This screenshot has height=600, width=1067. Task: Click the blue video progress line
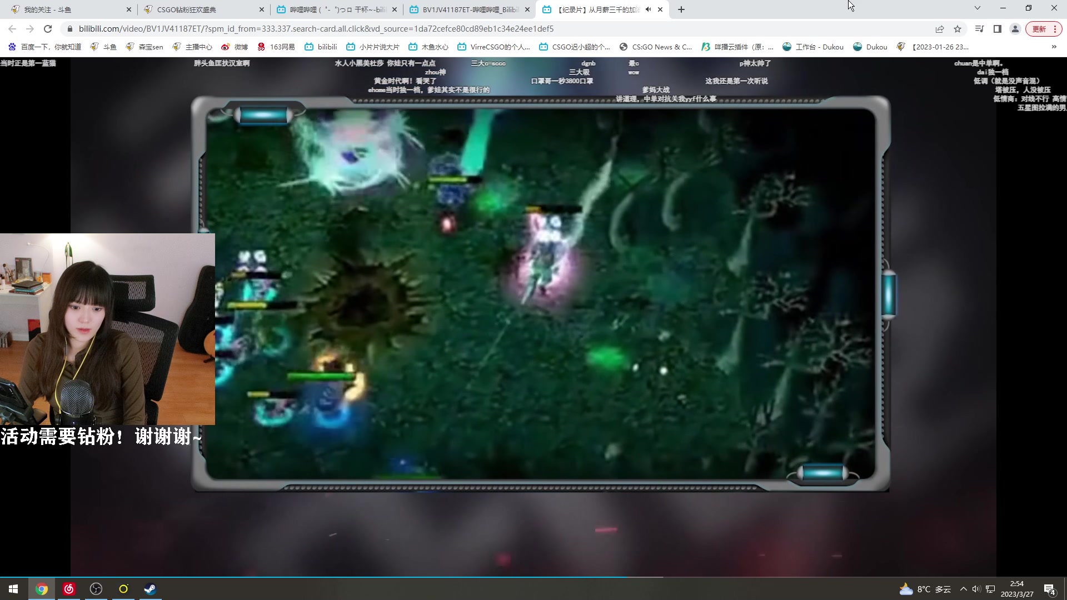[314, 577]
